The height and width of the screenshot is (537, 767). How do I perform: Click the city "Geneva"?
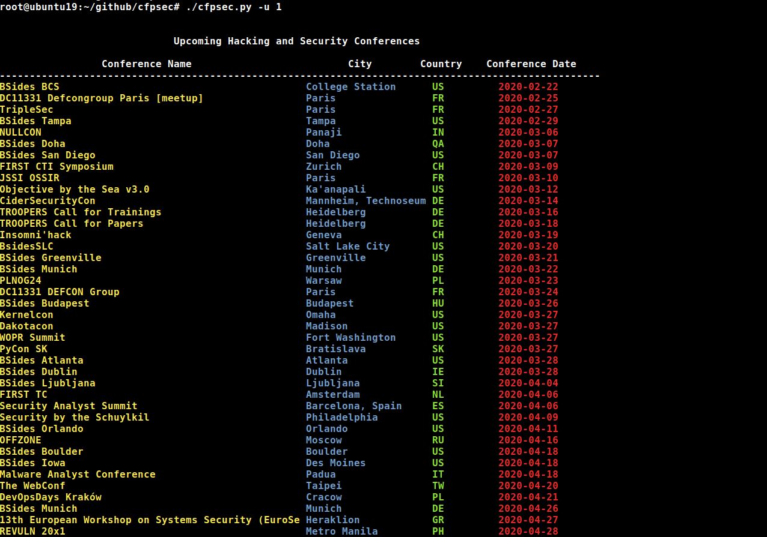(324, 235)
